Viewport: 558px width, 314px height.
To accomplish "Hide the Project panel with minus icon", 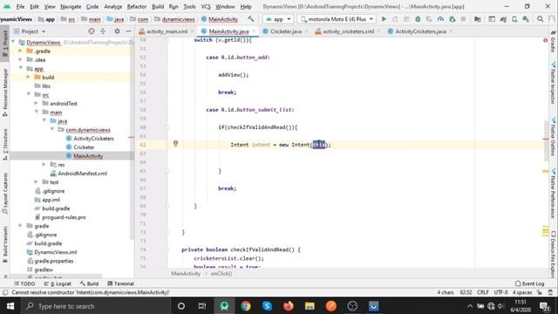I will pos(128,31).
